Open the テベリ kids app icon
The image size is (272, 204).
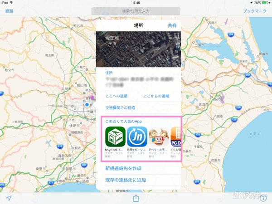click(x=159, y=137)
